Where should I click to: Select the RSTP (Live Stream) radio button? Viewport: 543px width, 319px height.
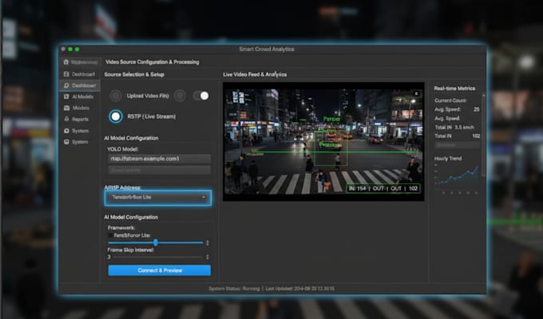pos(116,116)
